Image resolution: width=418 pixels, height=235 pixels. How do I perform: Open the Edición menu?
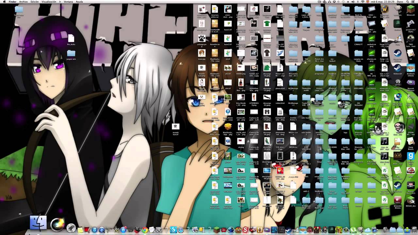tap(35, 2)
